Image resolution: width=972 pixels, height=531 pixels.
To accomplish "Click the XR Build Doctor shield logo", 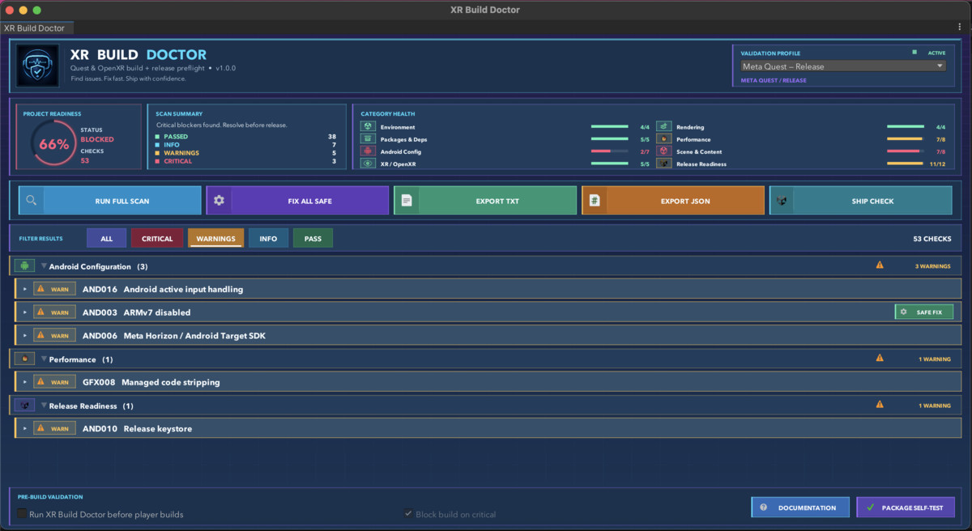I will [x=37, y=66].
